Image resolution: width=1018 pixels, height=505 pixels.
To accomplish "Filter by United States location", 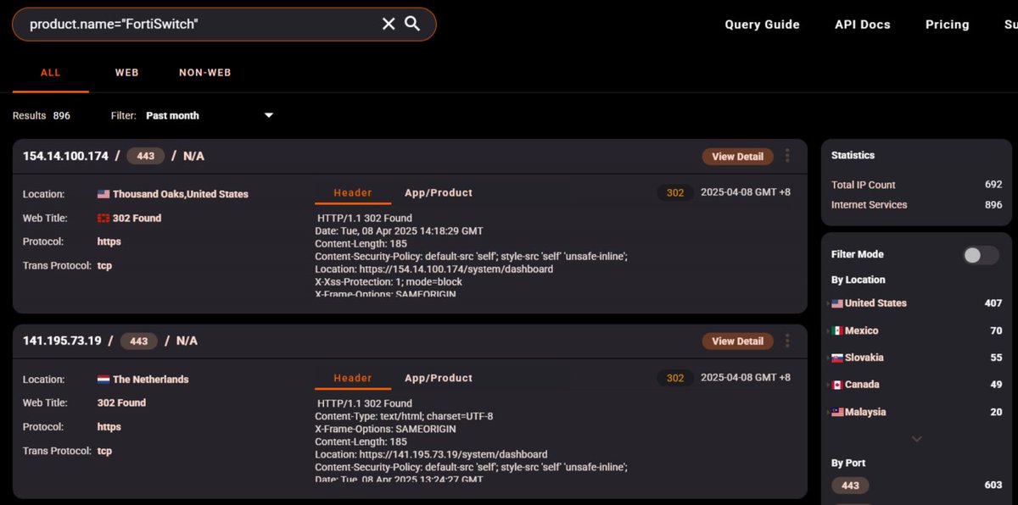I will [x=875, y=303].
